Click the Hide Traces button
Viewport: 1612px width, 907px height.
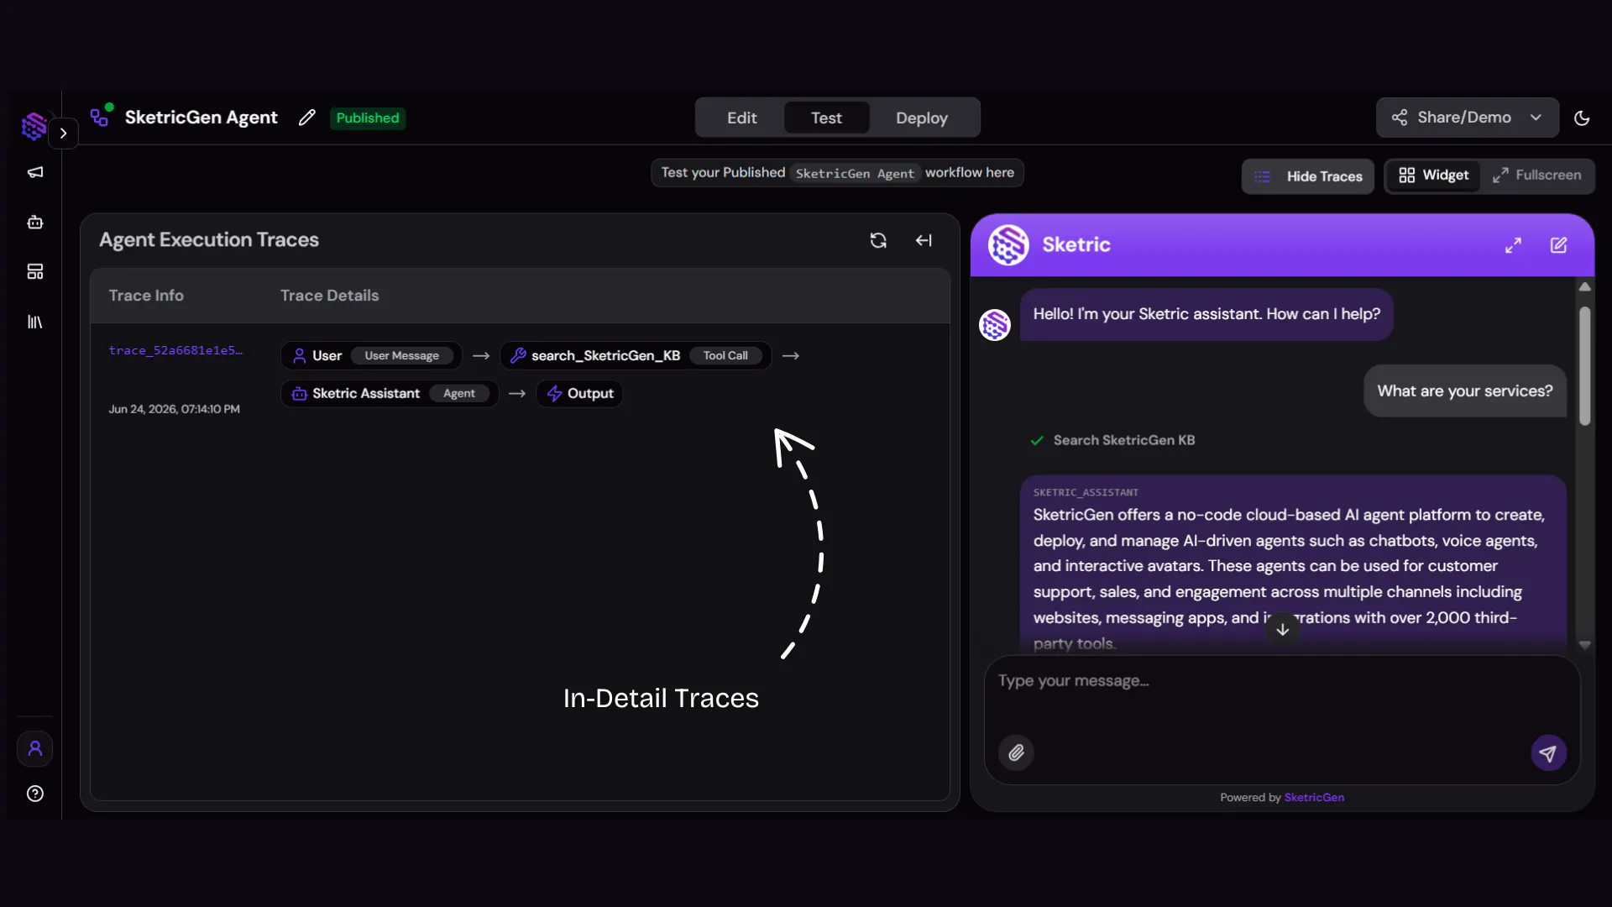coord(1308,176)
